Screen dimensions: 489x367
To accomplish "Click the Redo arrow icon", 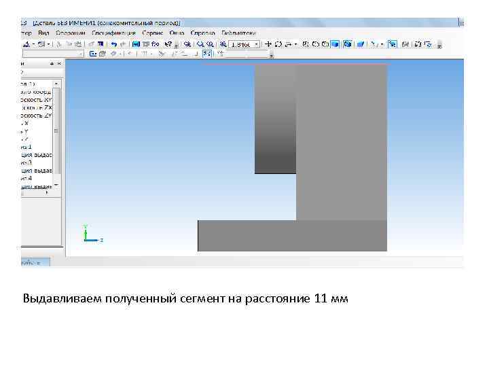I will [123, 44].
